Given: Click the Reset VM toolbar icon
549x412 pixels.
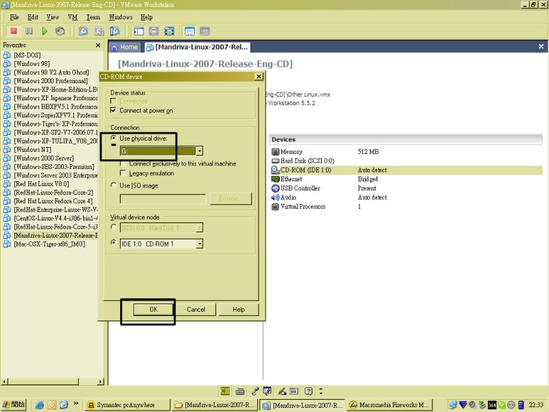Looking at the screenshot, I should point(60,31).
